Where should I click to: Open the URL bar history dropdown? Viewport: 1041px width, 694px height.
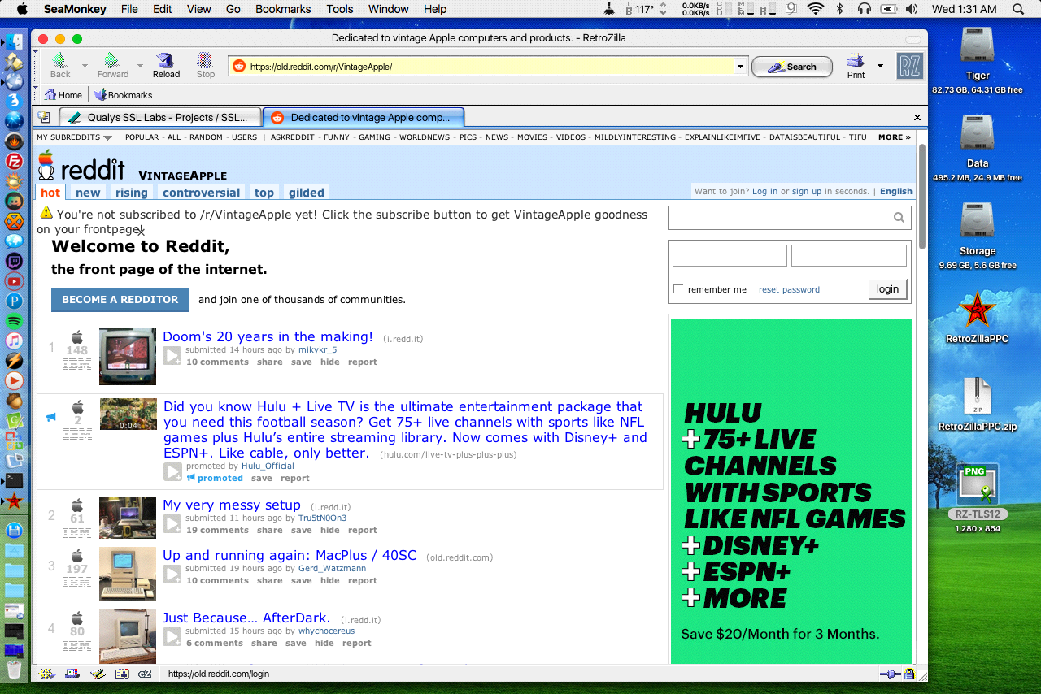[x=740, y=67]
